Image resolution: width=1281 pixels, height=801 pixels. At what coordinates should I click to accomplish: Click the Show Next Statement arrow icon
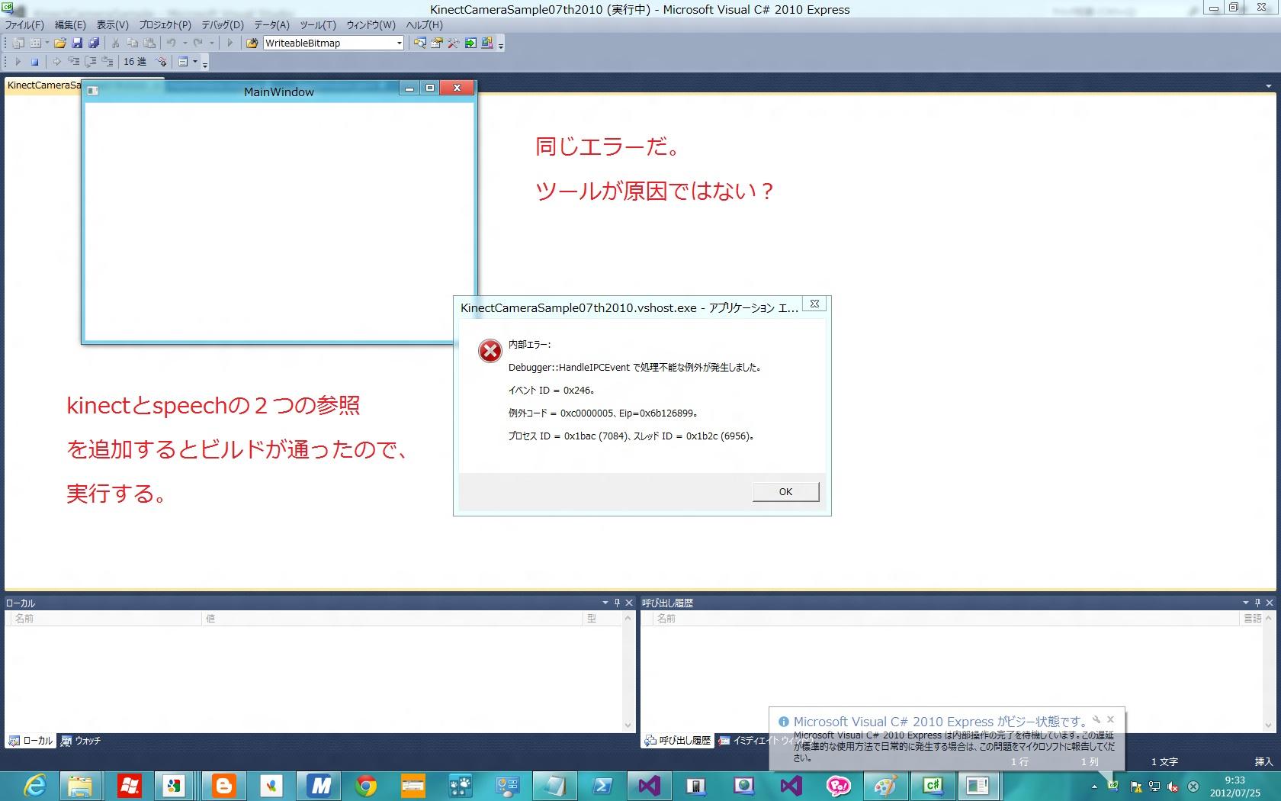[x=56, y=61]
